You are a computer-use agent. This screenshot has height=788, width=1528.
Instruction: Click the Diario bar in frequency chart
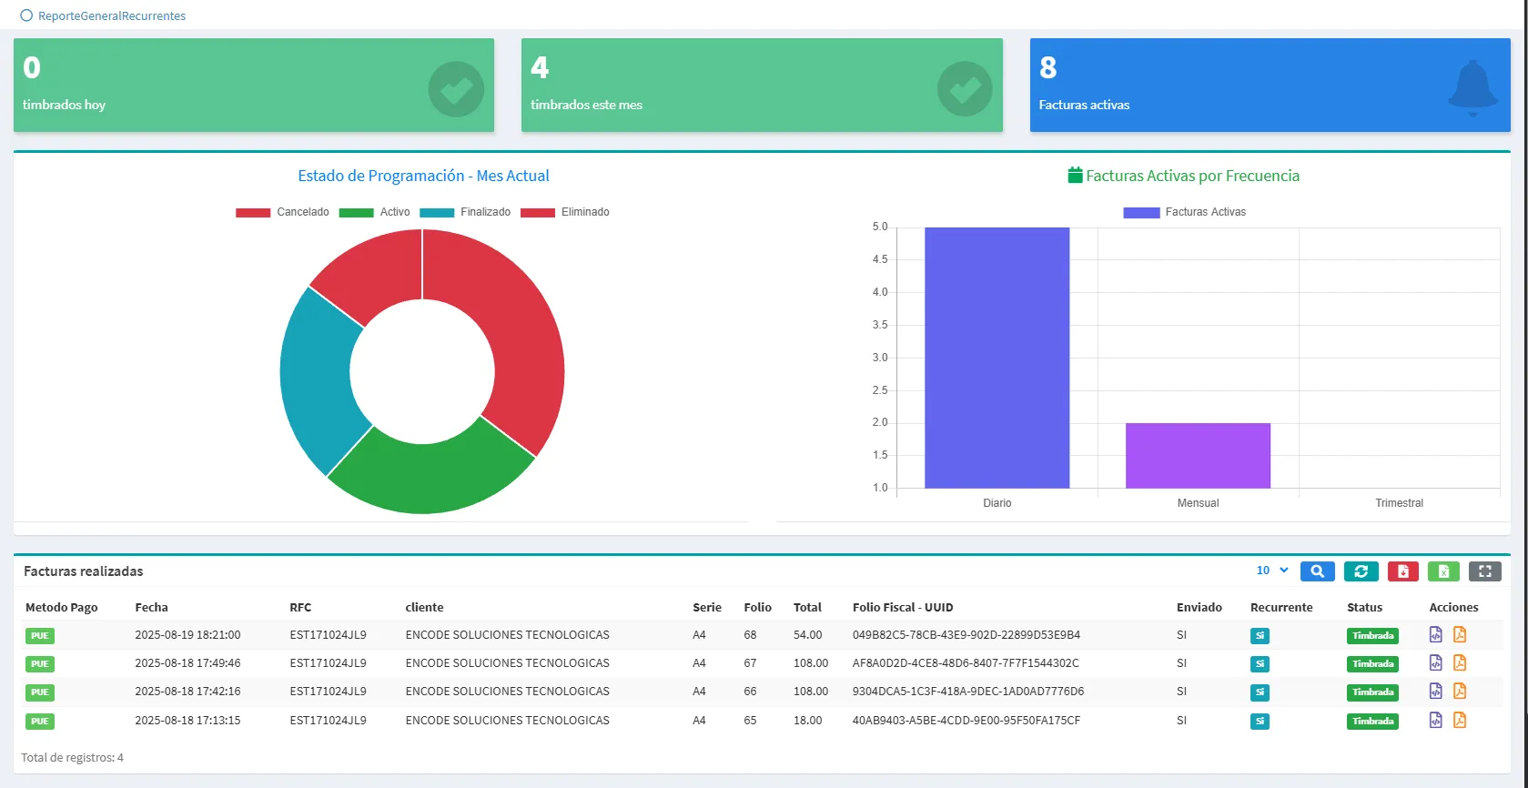[x=997, y=358]
